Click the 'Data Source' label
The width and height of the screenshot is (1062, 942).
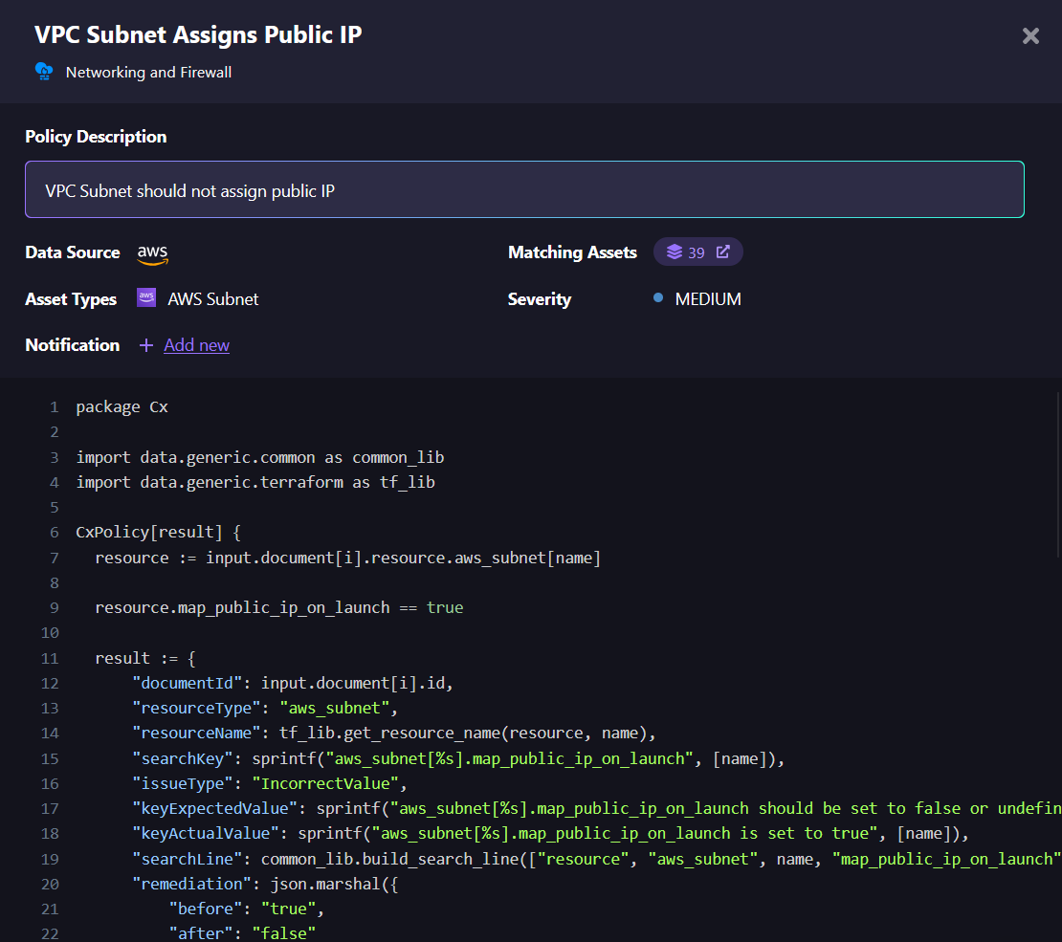click(73, 252)
